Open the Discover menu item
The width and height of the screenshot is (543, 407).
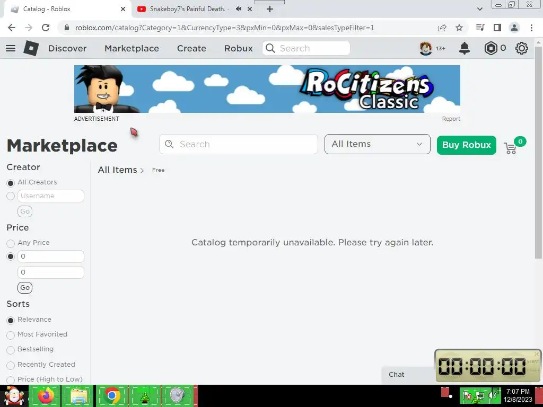(67, 48)
